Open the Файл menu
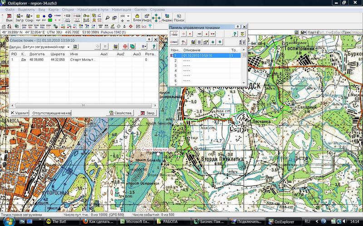 coord(10,9)
